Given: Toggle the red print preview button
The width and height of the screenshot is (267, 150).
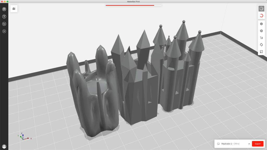Looking at the screenshot, I should [262, 16].
